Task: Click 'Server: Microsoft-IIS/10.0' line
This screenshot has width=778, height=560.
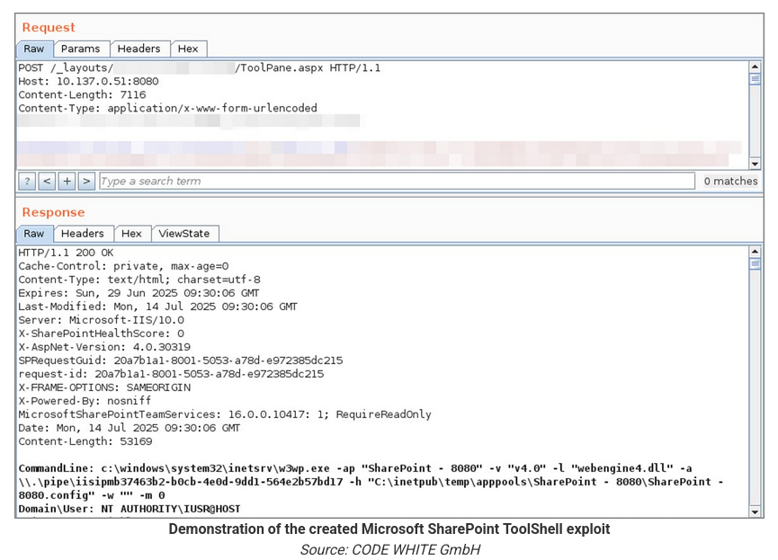Action: [101, 320]
